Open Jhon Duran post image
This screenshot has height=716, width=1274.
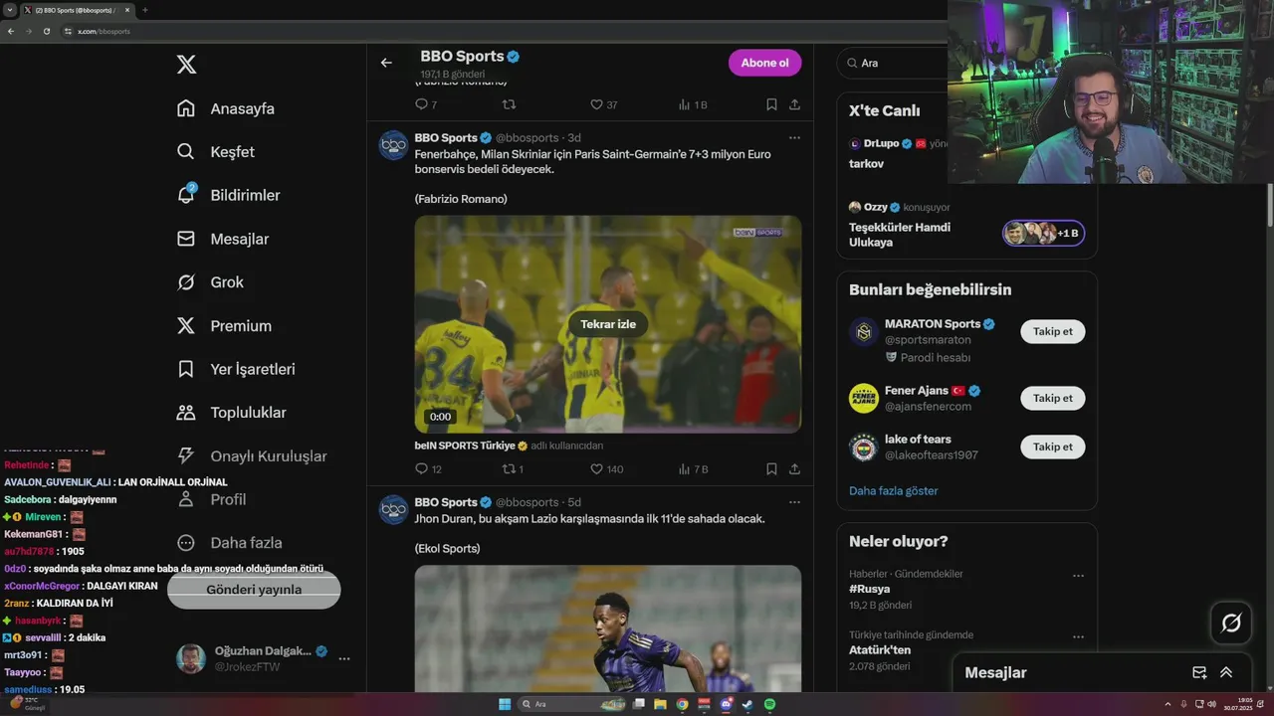(x=608, y=628)
